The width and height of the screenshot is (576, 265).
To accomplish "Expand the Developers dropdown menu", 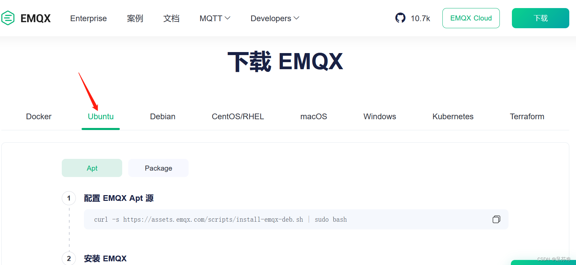I will pyautogui.click(x=275, y=18).
